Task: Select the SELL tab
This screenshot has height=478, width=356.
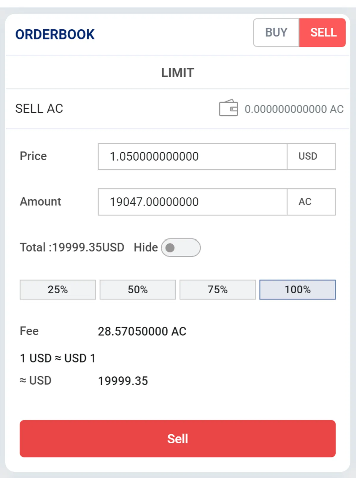Action: pos(323,33)
